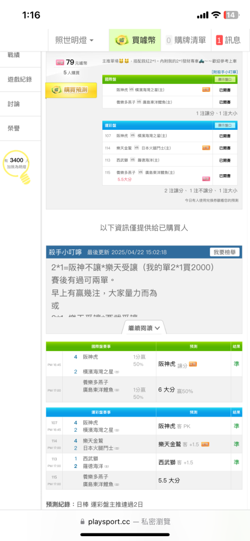The width and height of the screenshot is (250, 541).
Task: Click the 0 counter beside 購牌清單
Action: tap(169, 40)
